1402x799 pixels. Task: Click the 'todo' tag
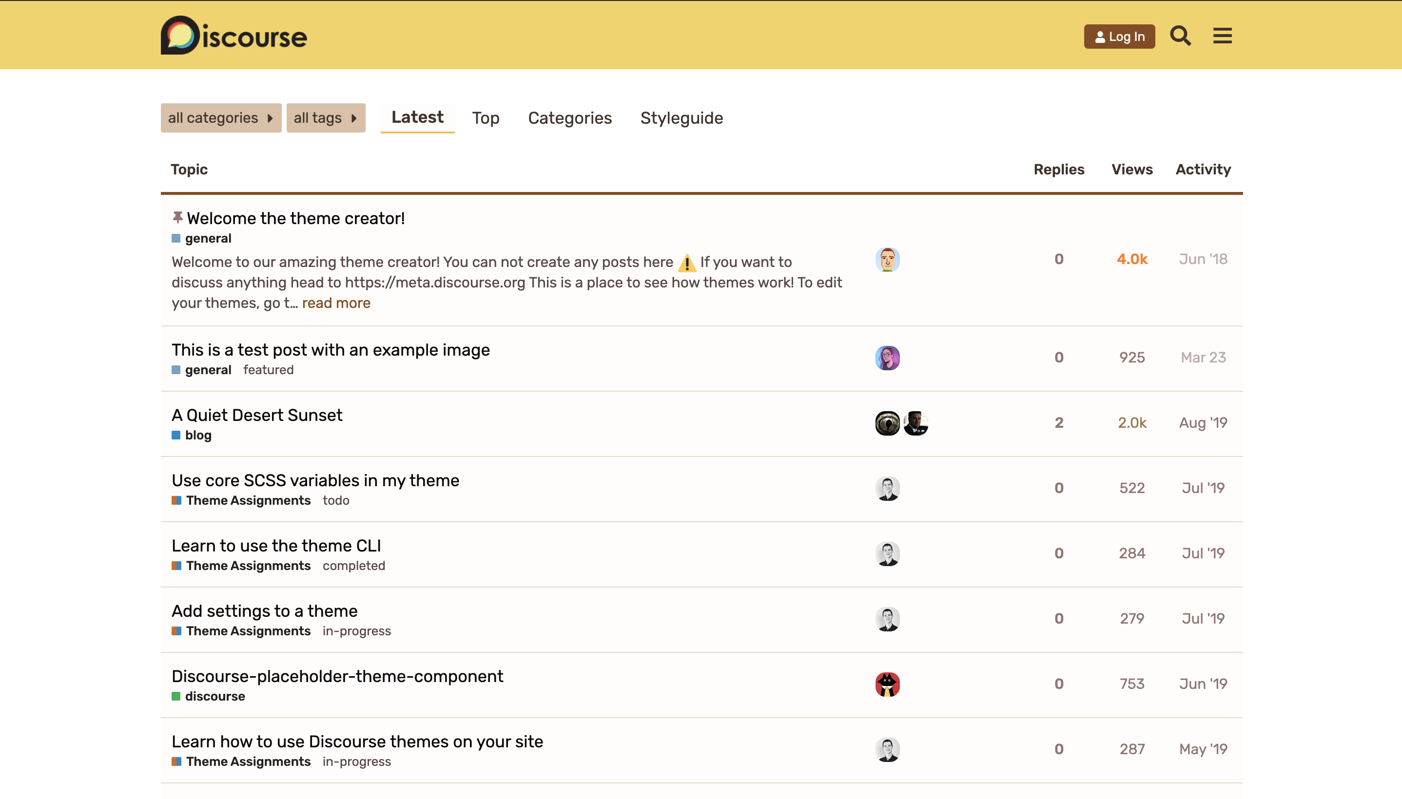point(335,500)
